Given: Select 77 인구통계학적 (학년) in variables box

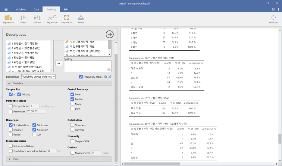Looking at the screenshot, I should pyautogui.click(x=80, y=46).
